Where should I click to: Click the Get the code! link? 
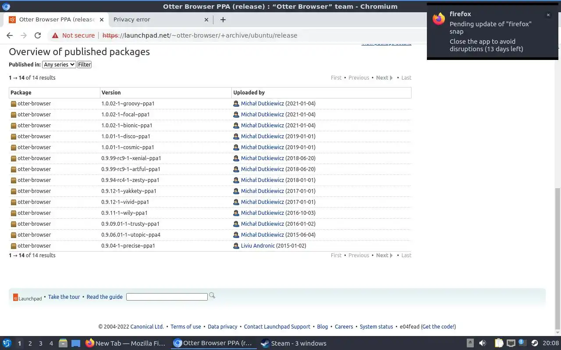[x=438, y=326]
